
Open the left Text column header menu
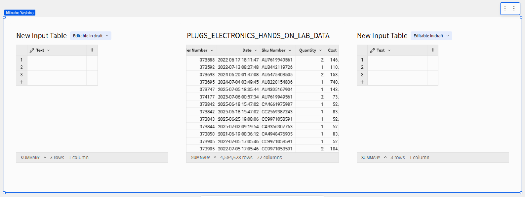coord(48,50)
